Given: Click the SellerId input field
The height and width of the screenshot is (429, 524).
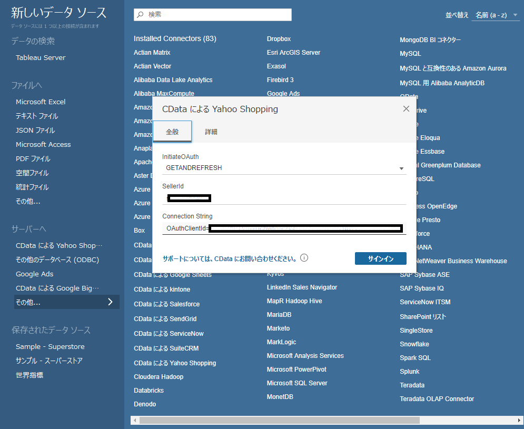Looking at the screenshot, I should pyautogui.click(x=284, y=198).
